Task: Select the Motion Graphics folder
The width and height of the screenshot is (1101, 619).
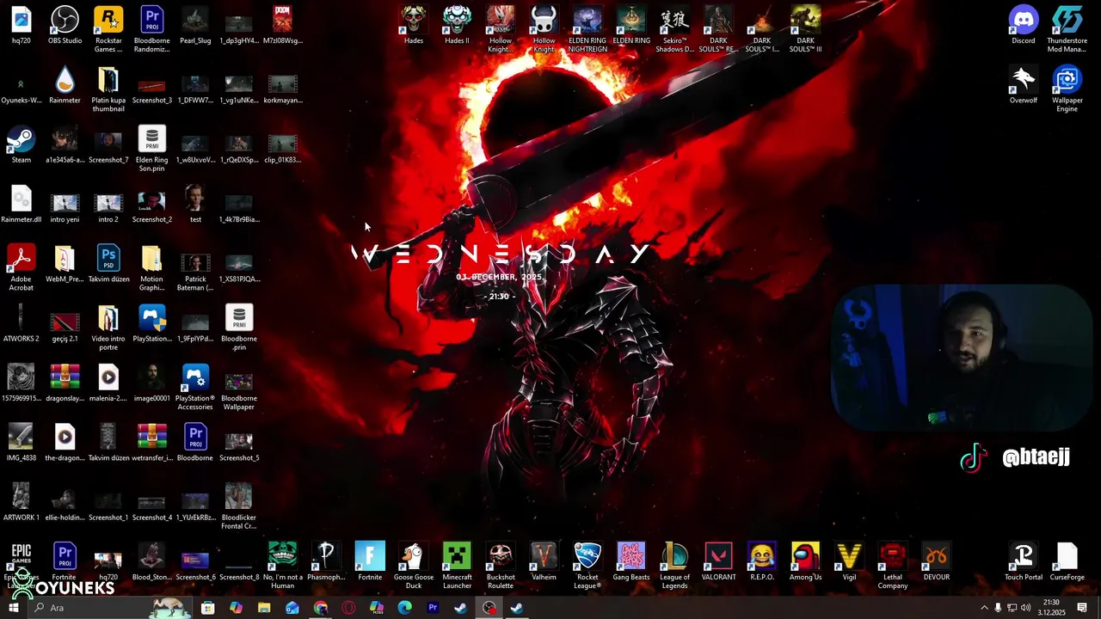Action: click(x=152, y=268)
